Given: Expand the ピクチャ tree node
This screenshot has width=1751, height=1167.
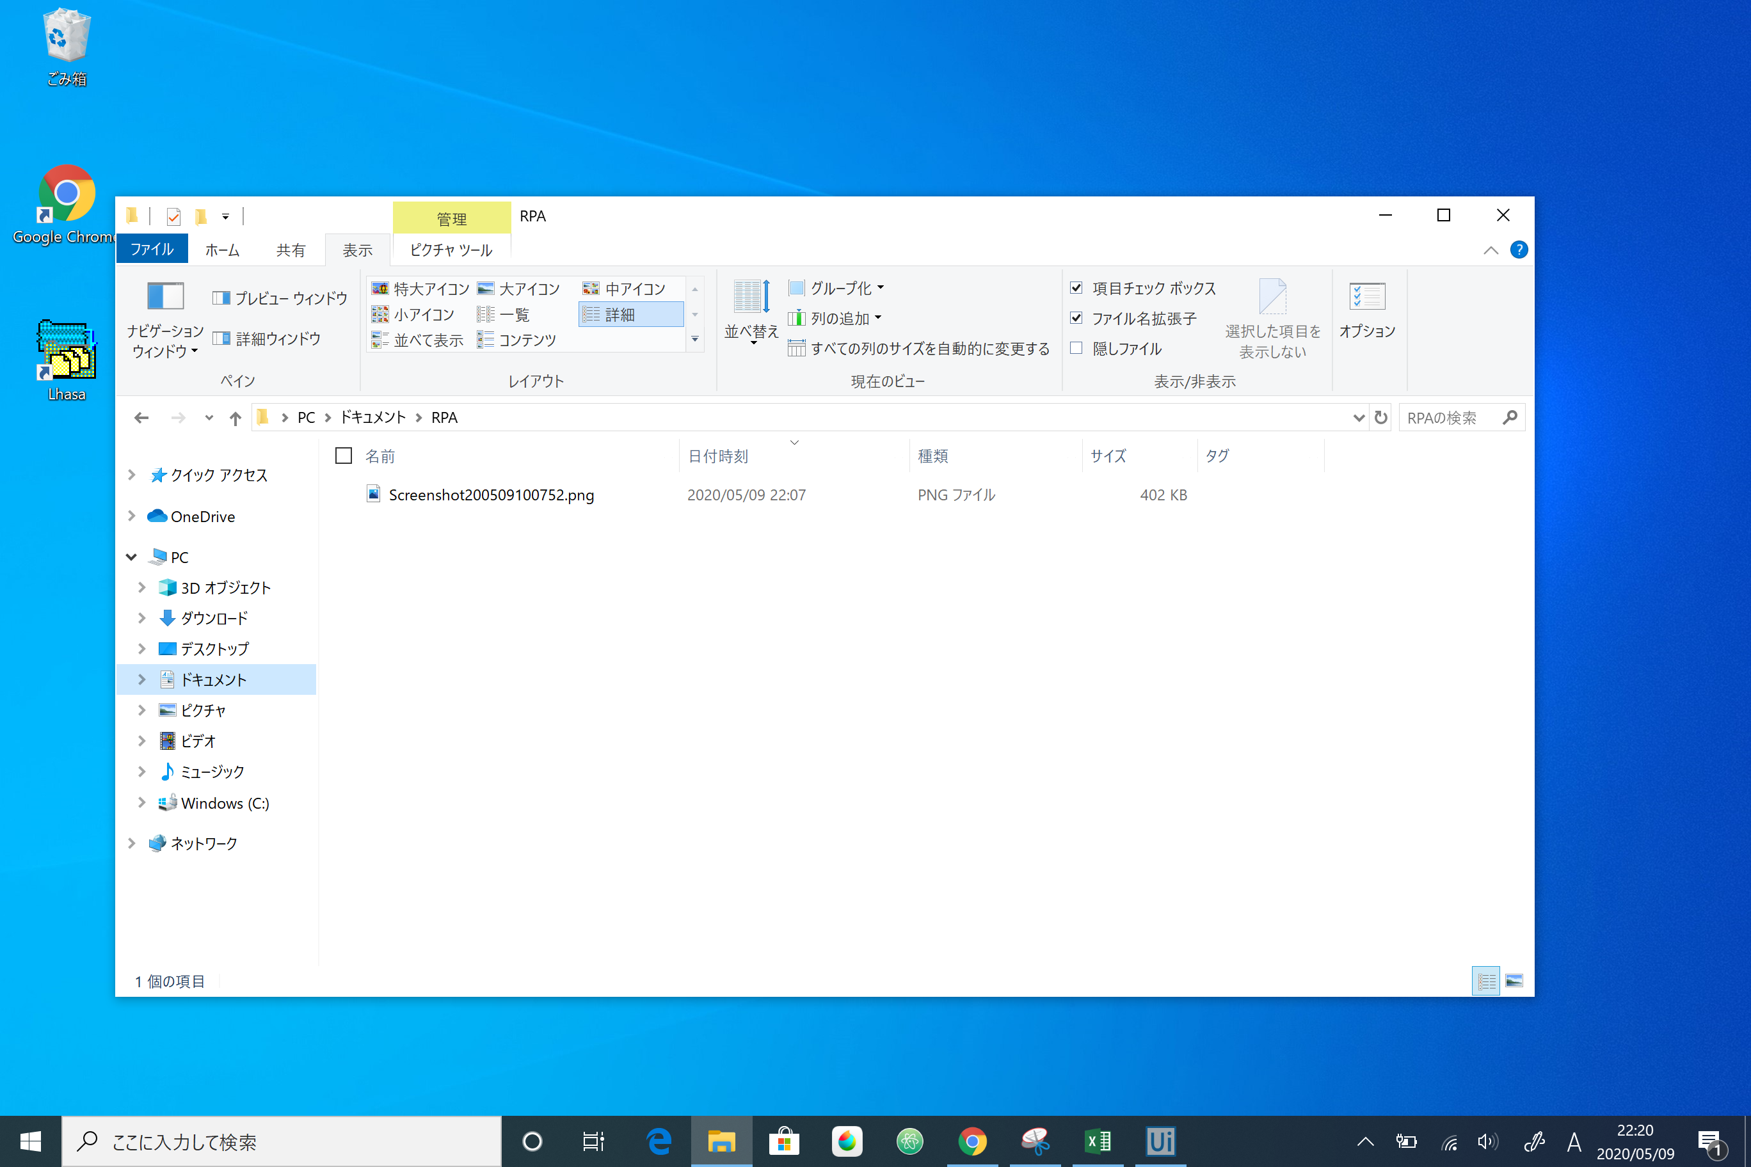Looking at the screenshot, I should 141,710.
